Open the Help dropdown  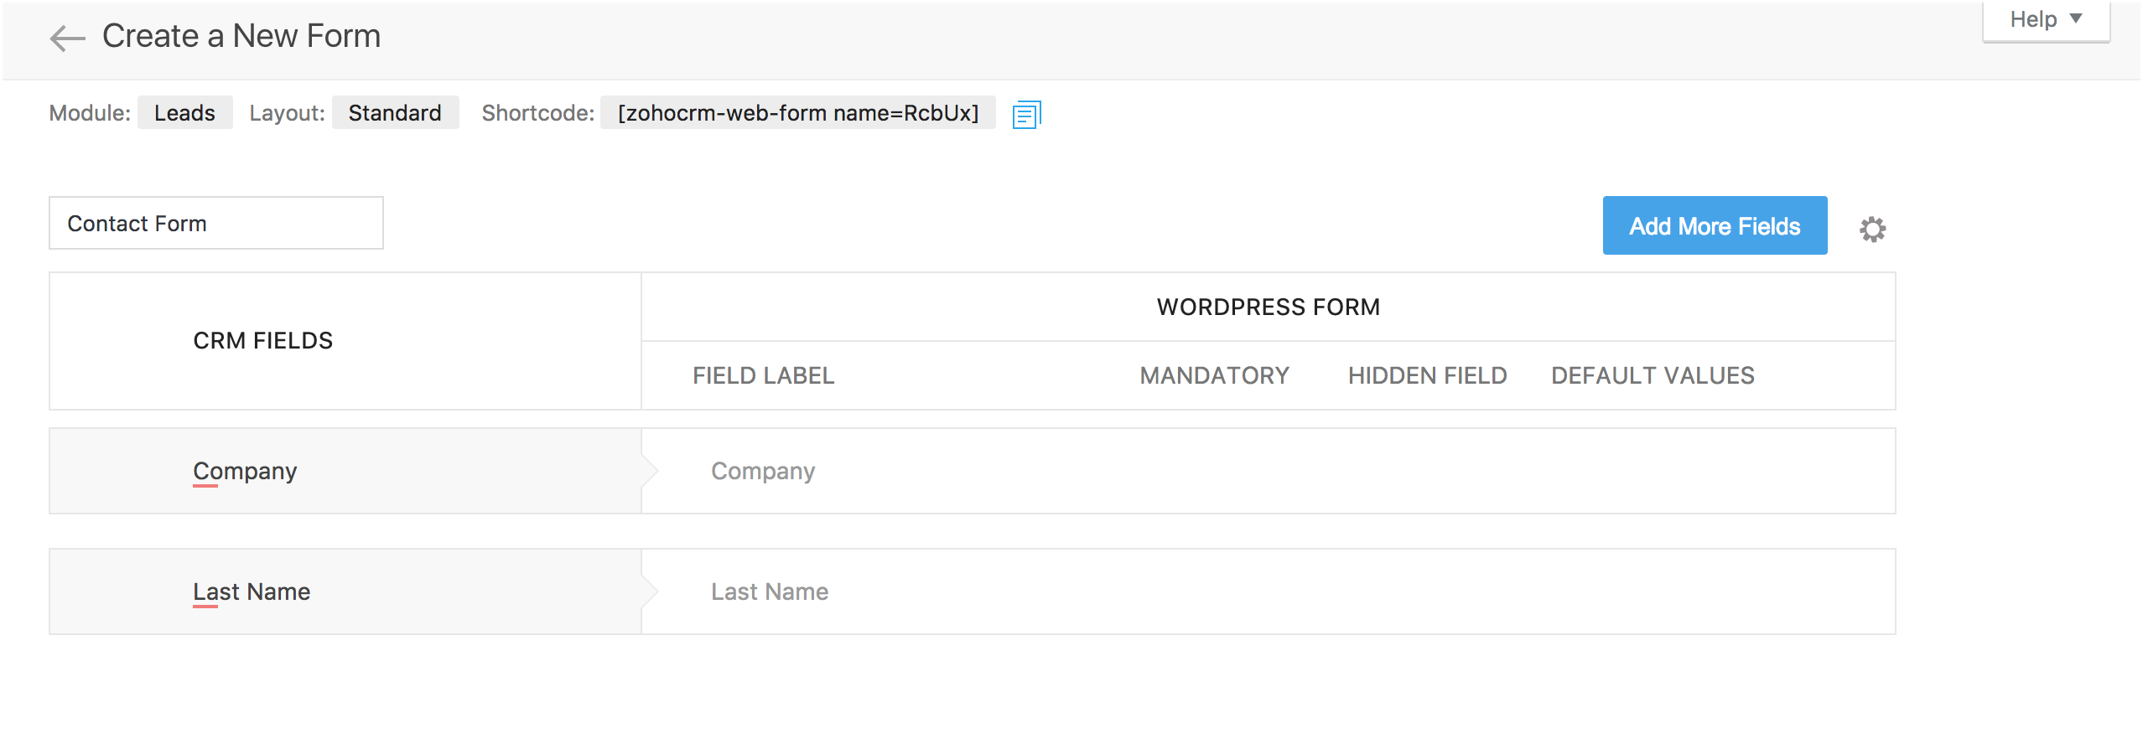click(x=2046, y=18)
